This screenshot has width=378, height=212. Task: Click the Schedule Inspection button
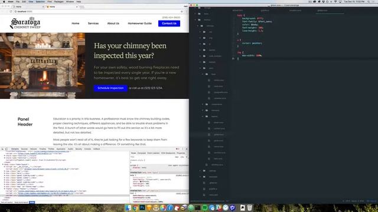[x=110, y=88]
